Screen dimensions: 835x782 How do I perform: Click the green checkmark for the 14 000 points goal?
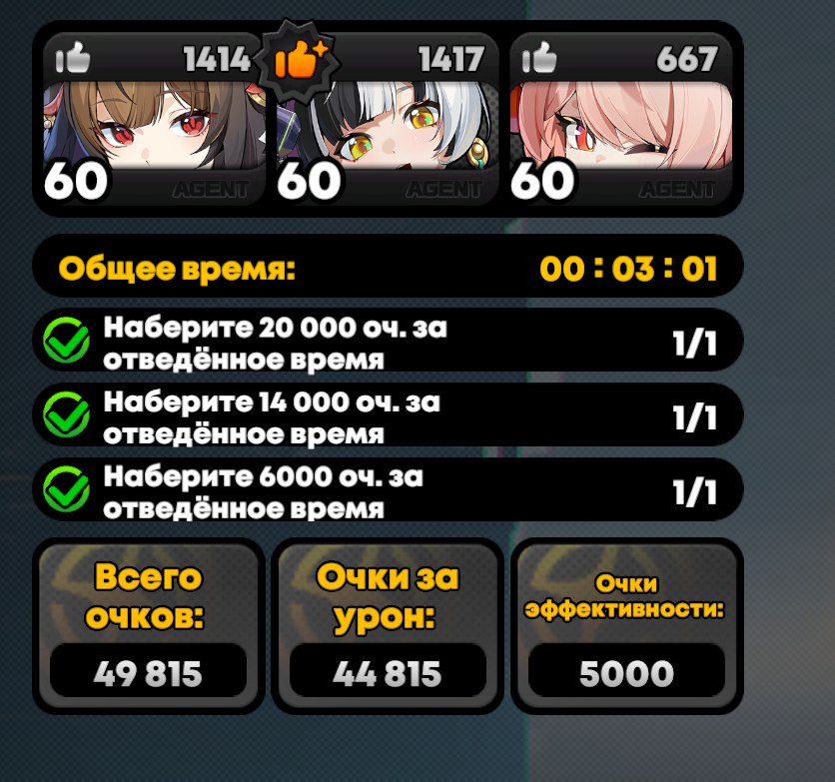67,414
